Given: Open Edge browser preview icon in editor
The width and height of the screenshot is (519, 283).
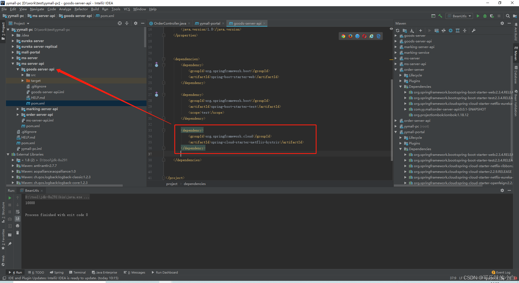Looking at the screenshot, I should point(378,36).
